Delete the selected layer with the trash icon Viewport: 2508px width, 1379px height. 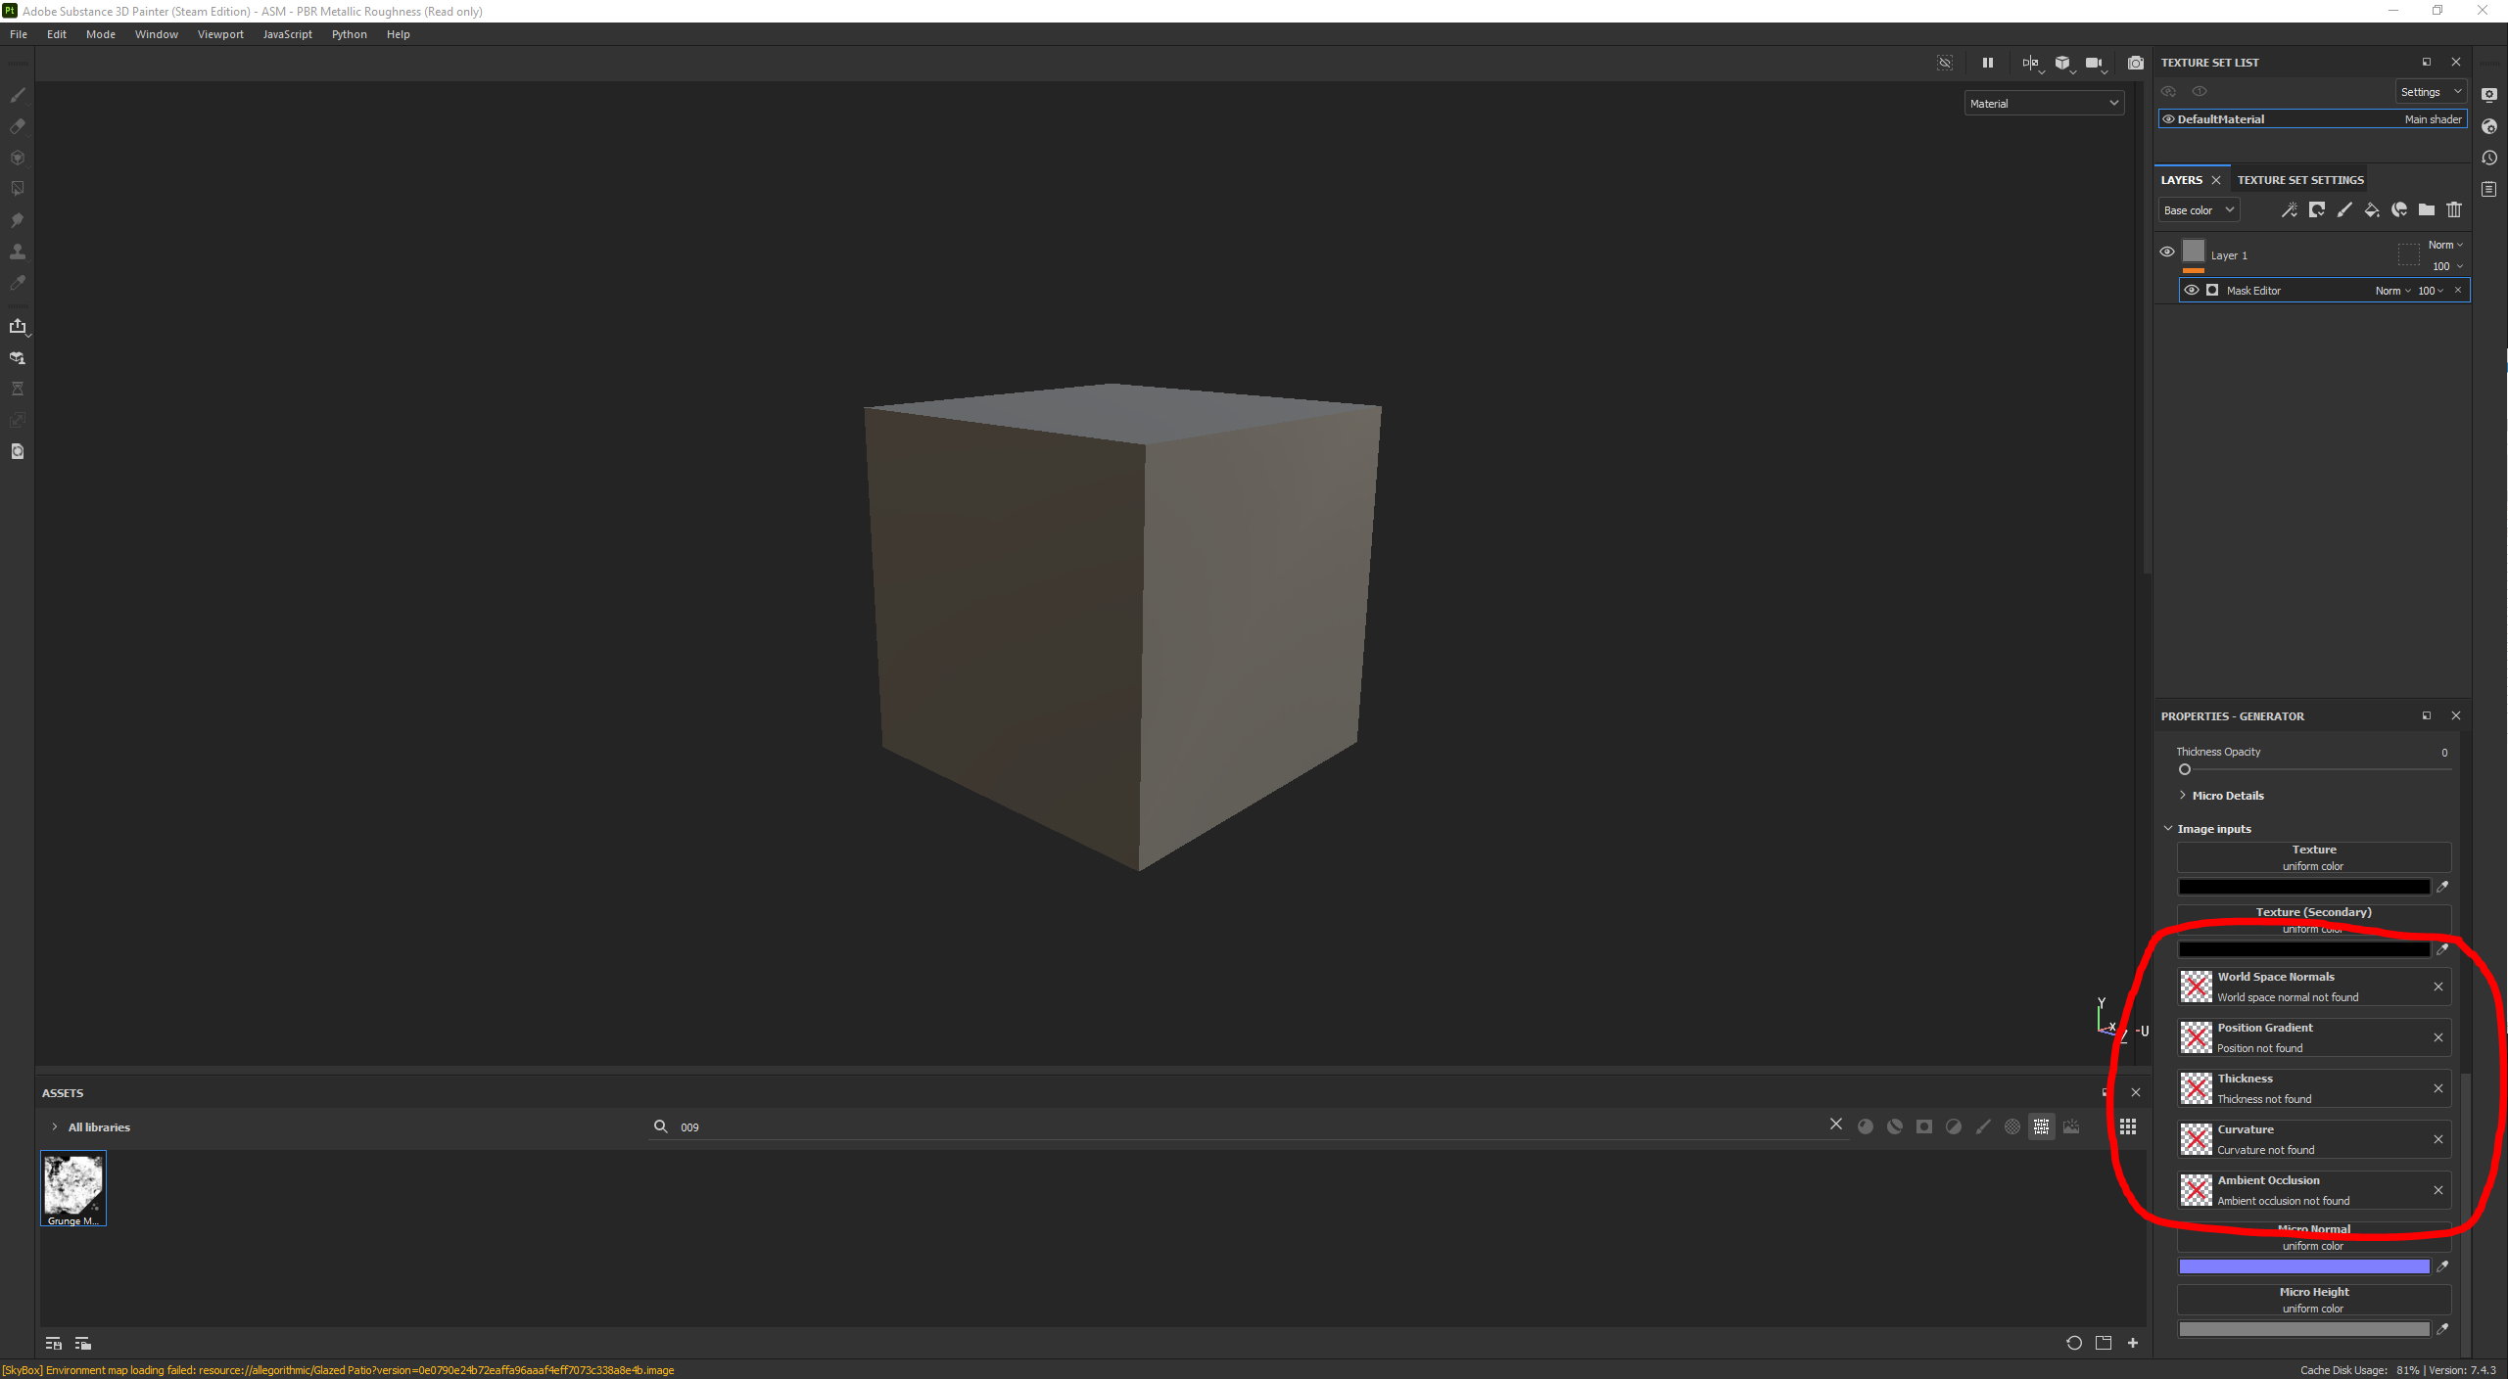point(2454,209)
